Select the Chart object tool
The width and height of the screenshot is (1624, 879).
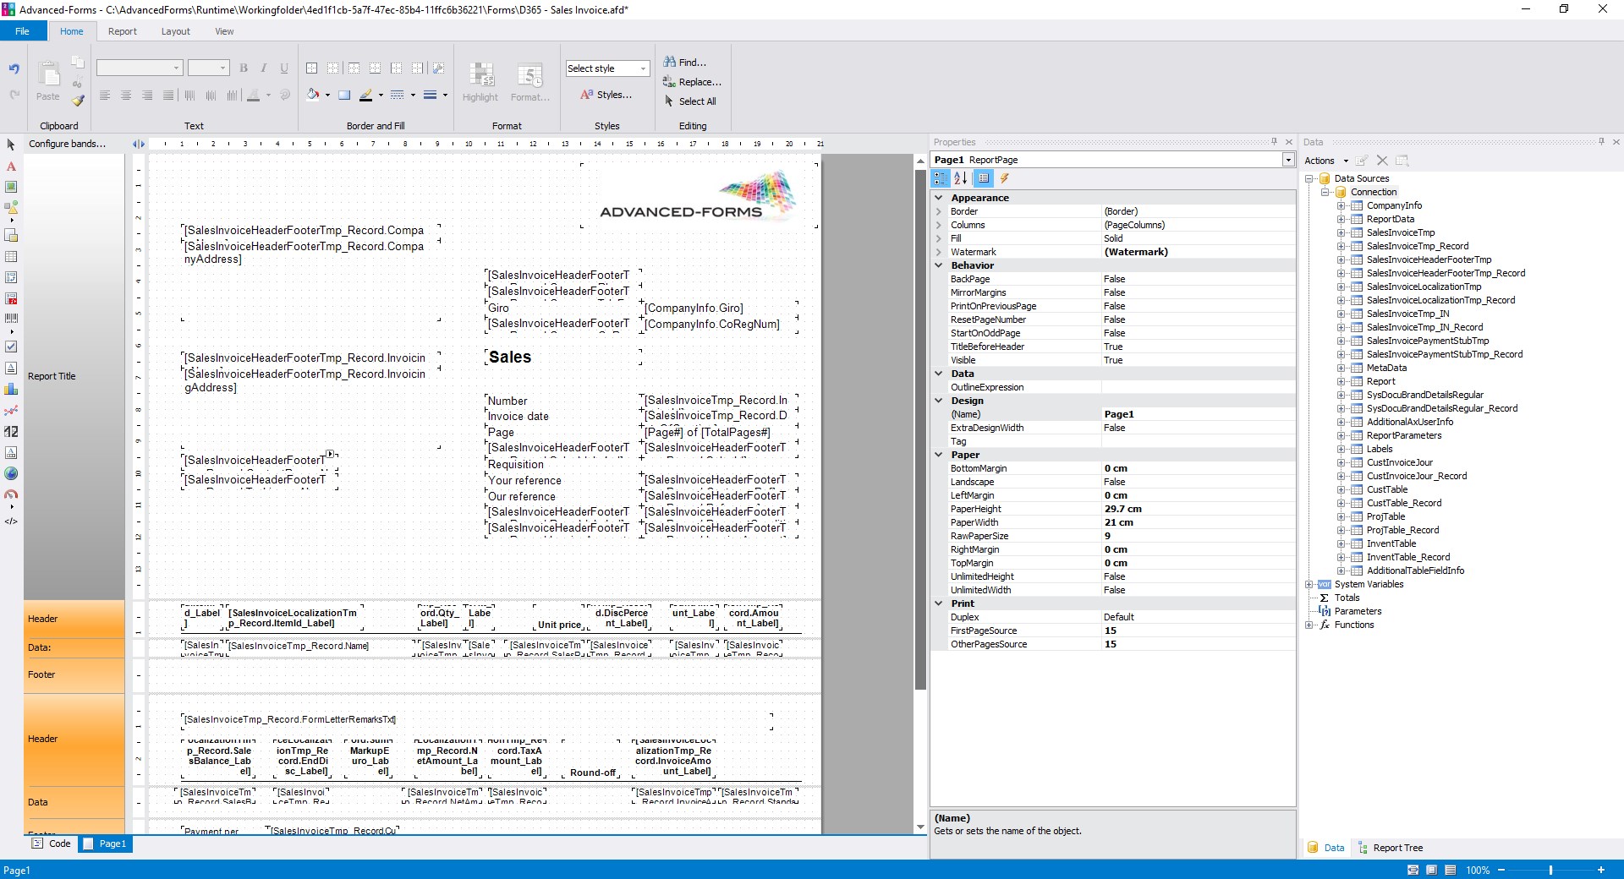(11, 389)
